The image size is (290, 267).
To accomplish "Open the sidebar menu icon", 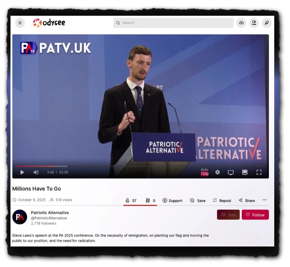I will pos(20,23).
